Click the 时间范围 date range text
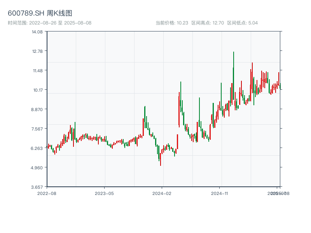This screenshot has height=233, width=311. pos(49,23)
